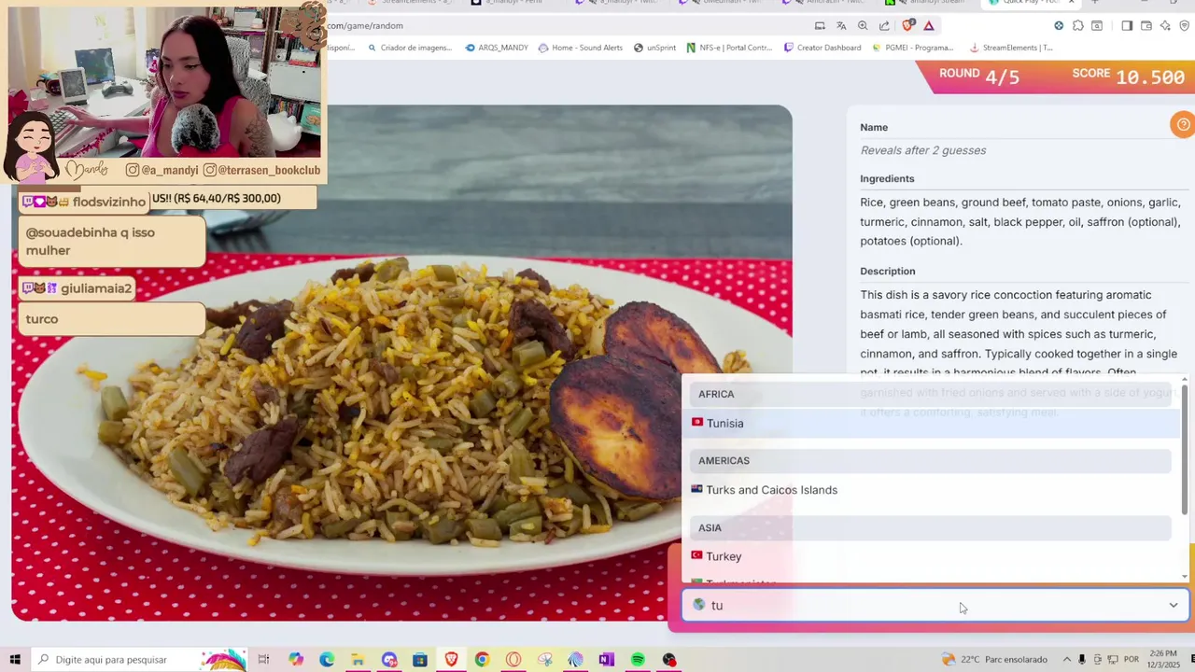Open OneNote from the taskbar

pos(606,660)
